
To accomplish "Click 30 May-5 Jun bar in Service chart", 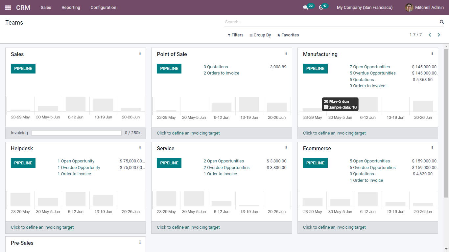I will click(194, 199).
